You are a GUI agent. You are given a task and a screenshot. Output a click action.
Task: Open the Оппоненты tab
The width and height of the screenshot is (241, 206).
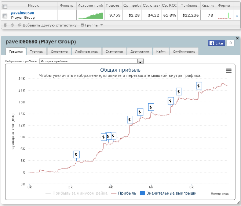[59, 51]
